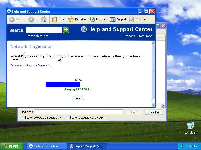Open Set search options link
Screen dimensions: 201x150
pos(37,36)
